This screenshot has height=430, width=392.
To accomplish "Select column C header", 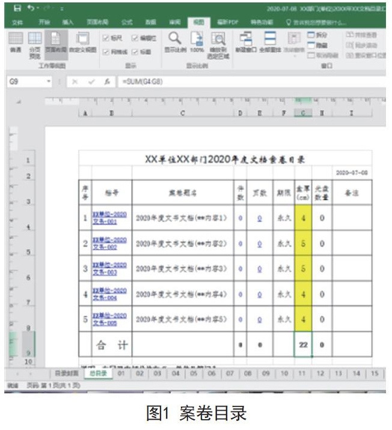I will pos(183,113).
